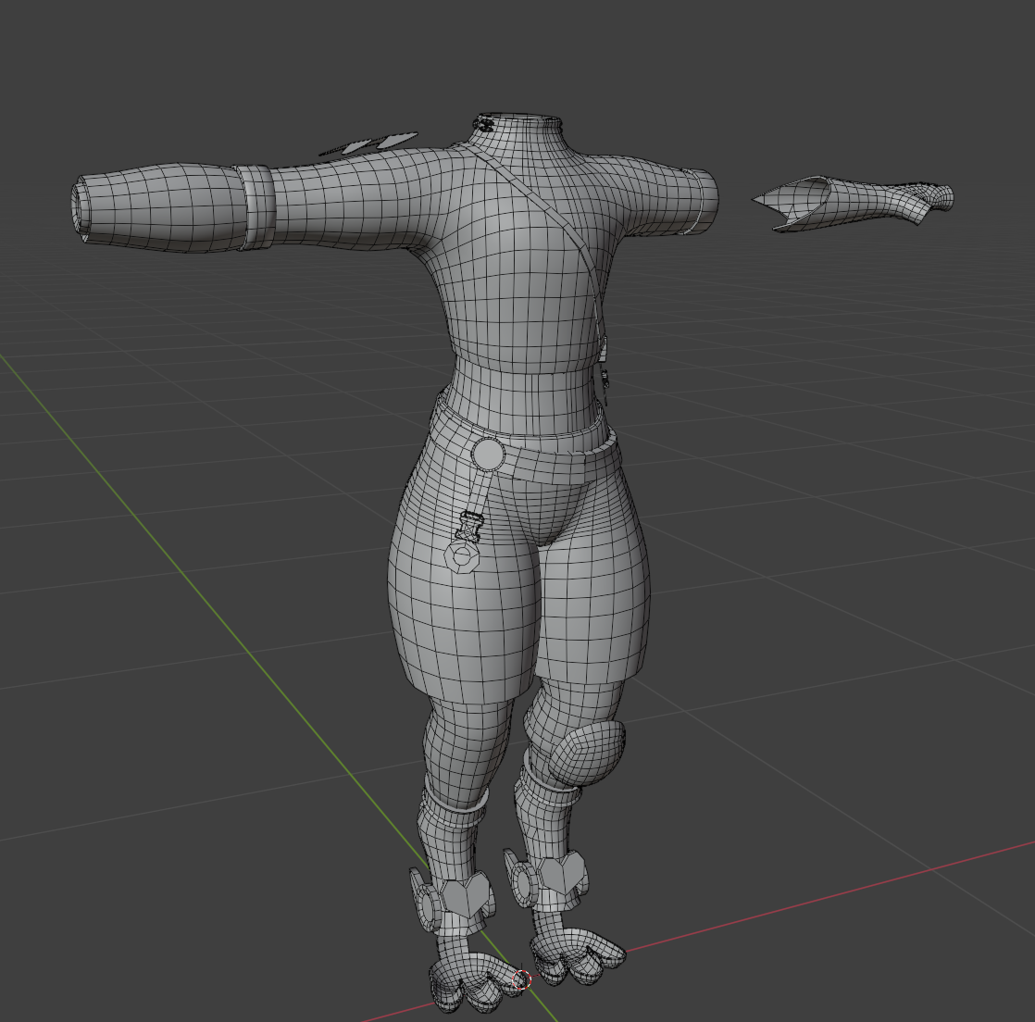1035x1022 pixels.
Task: Select the heart ornament on the right ankle
Action: click(565, 871)
